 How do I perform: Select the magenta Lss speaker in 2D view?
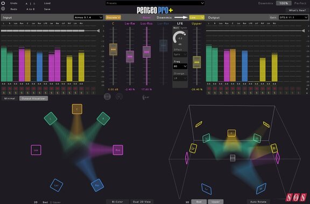coord(36,150)
